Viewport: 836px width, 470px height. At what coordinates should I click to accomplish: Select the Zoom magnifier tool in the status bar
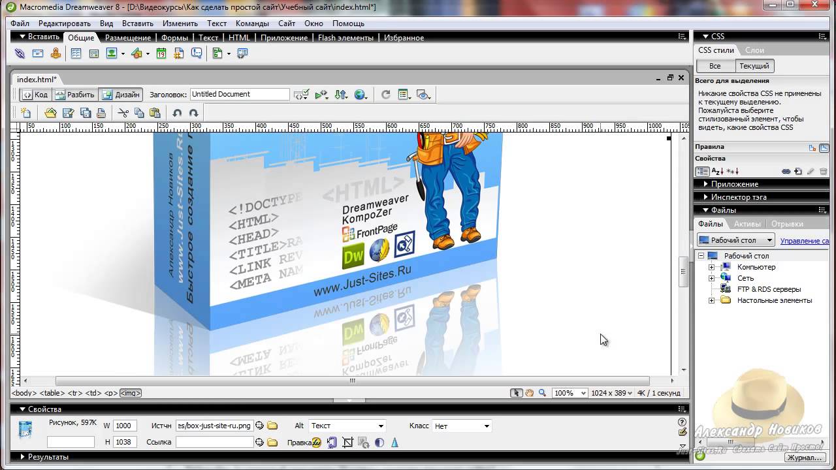coord(542,393)
